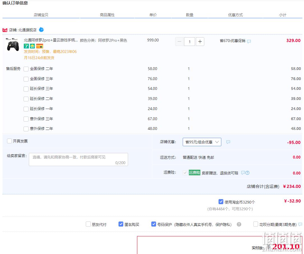
Task: Click the orange credit card icon
Action: 40,46
